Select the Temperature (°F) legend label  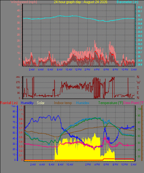(111, 103)
